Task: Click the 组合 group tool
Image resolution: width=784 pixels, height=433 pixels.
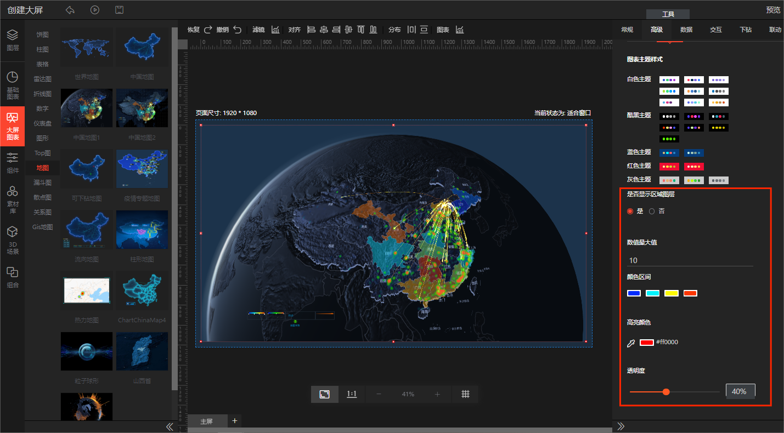Action: pyautogui.click(x=12, y=278)
